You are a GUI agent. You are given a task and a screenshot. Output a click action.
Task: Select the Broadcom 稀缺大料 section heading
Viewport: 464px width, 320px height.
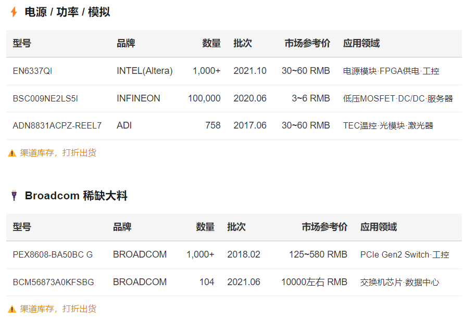(x=76, y=196)
